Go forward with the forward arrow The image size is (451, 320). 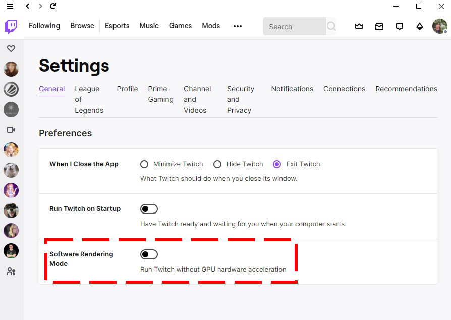pyautogui.click(x=40, y=6)
